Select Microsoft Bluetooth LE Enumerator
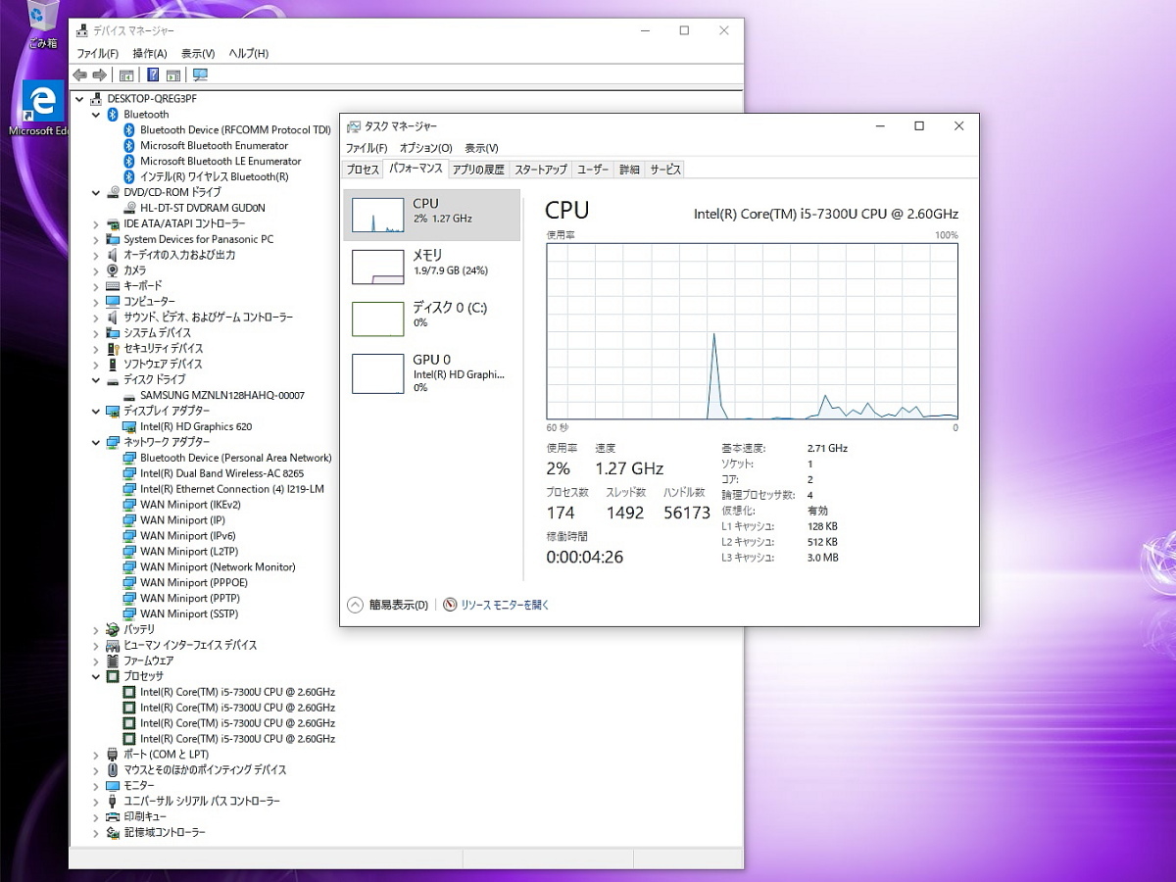 click(220, 162)
